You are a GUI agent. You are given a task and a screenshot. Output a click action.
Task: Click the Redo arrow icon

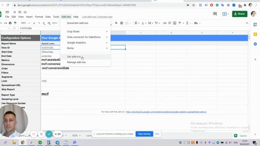(x=5, y=23)
